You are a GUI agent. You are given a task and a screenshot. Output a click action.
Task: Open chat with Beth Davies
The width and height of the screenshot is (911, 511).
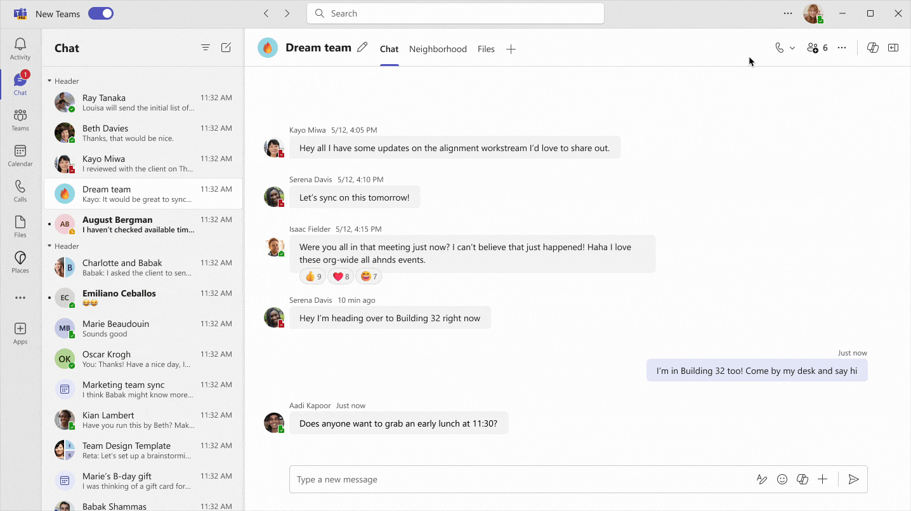(x=143, y=133)
